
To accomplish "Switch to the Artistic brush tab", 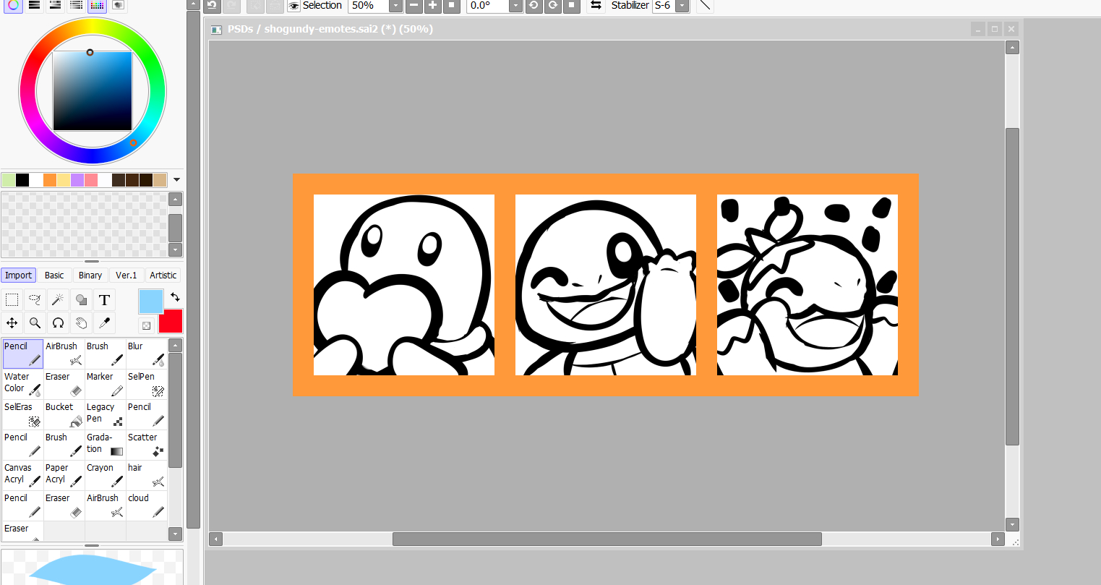I will 163,276.
